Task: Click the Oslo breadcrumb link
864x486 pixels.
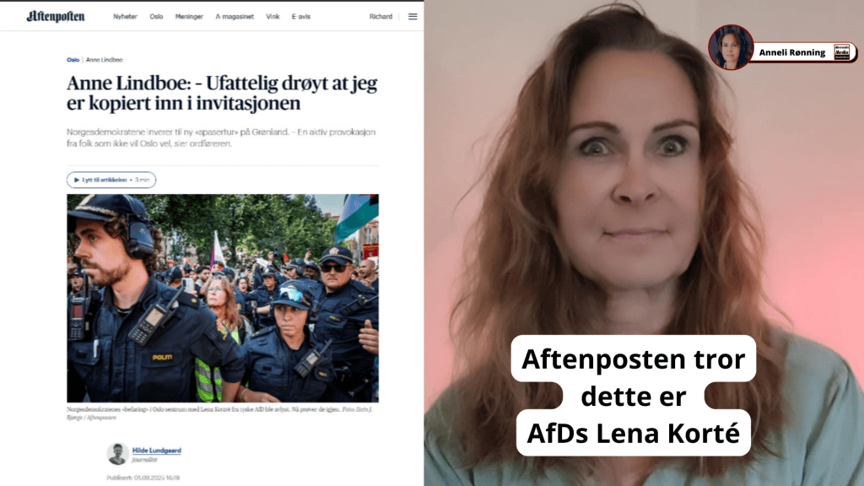Action: (x=73, y=60)
